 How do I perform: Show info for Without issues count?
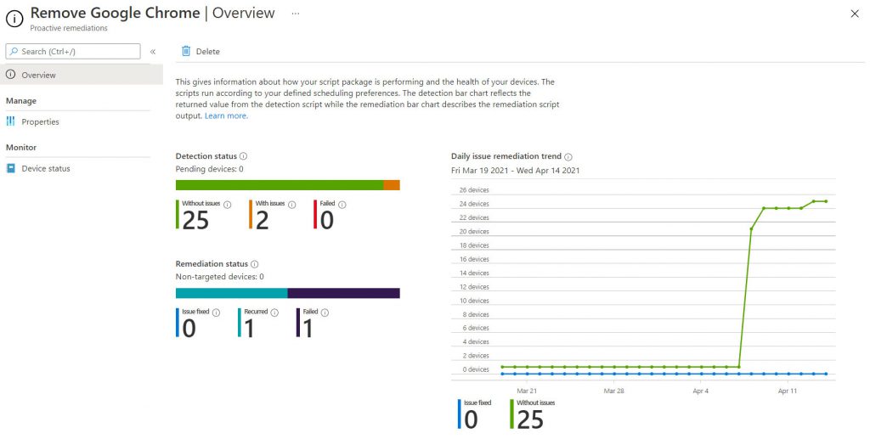[227, 205]
